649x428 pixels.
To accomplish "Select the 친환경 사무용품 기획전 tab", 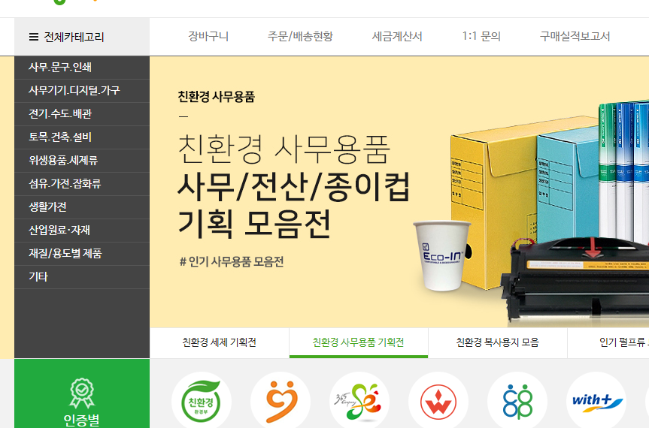I will coord(359,342).
